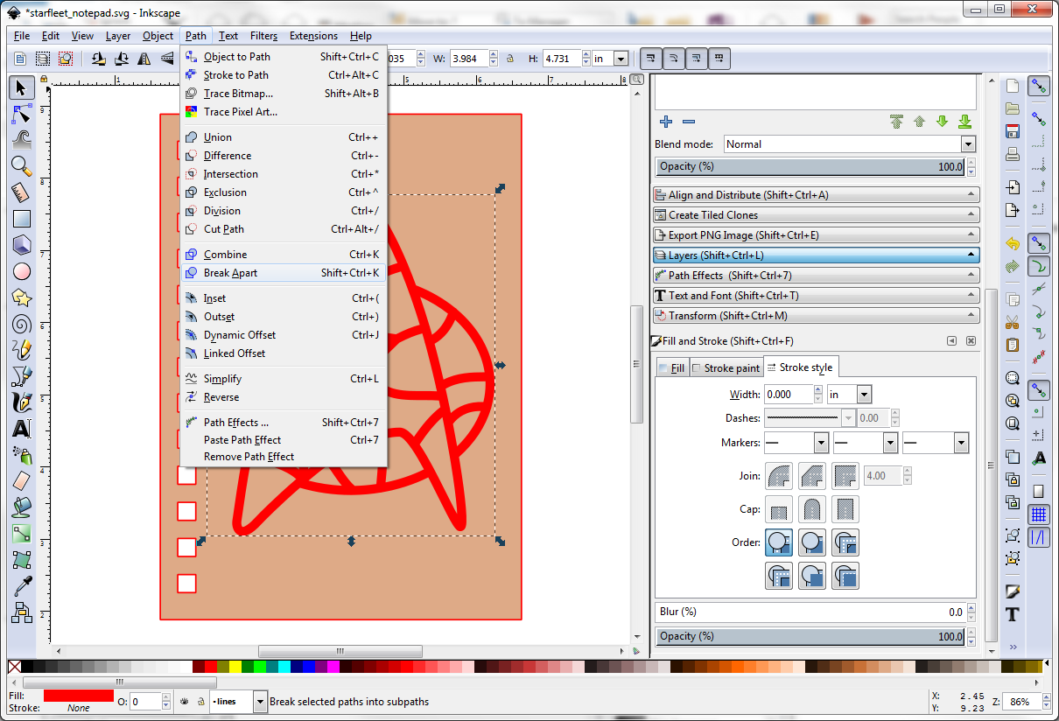This screenshot has height=721, width=1059.
Task: Open the Filters menu
Action: pyautogui.click(x=263, y=36)
